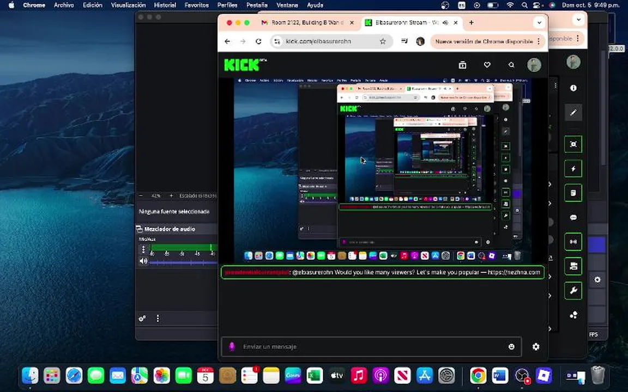Click the stream video player
Screen dimensions: 628x392
tap(383, 170)
